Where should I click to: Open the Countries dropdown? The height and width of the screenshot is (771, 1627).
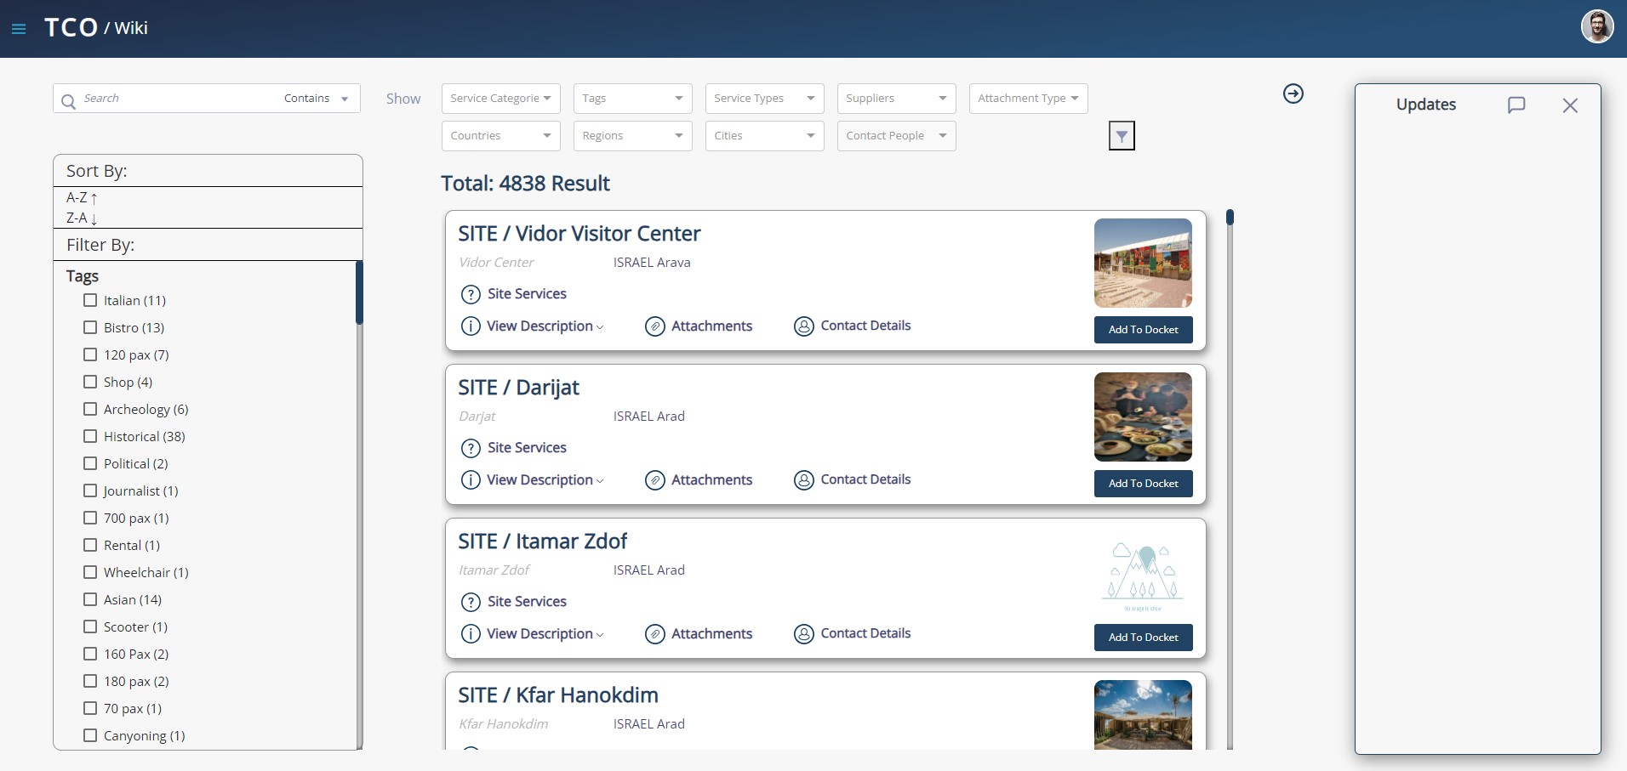pyautogui.click(x=501, y=136)
